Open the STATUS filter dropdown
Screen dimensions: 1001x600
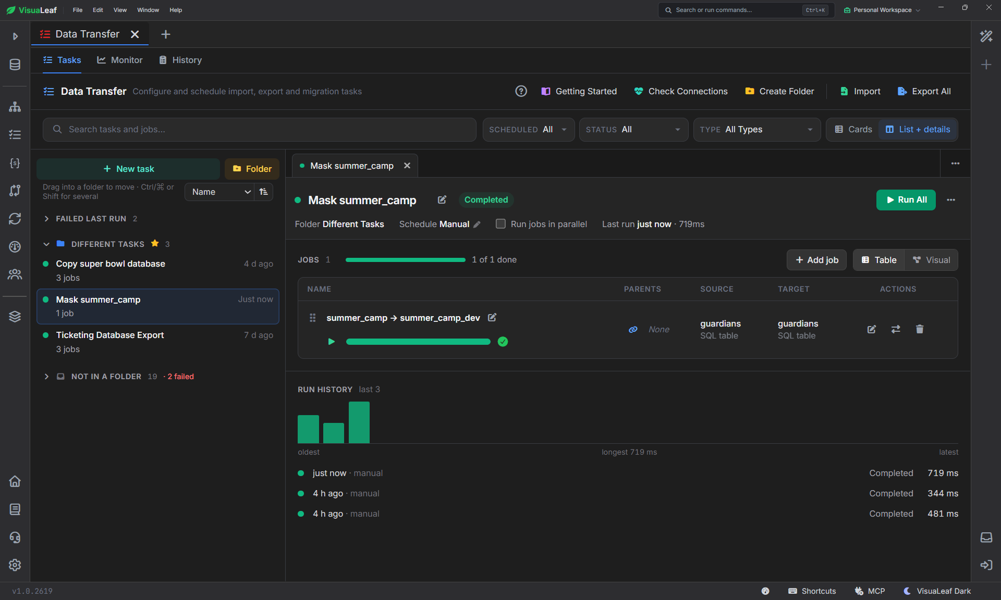click(x=633, y=130)
